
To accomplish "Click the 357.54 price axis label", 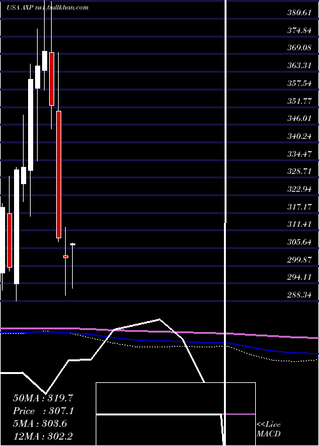I will click(x=299, y=83).
